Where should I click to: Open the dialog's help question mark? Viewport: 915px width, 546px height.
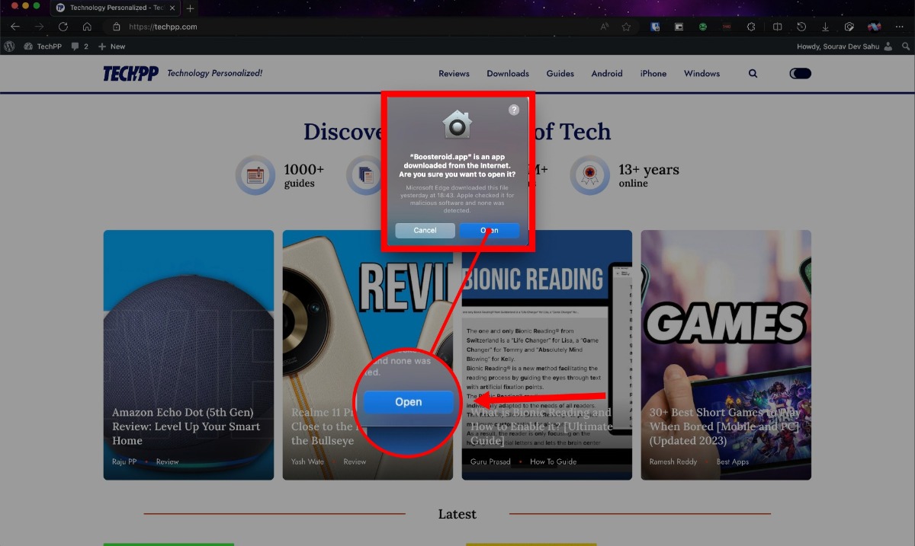(514, 110)
